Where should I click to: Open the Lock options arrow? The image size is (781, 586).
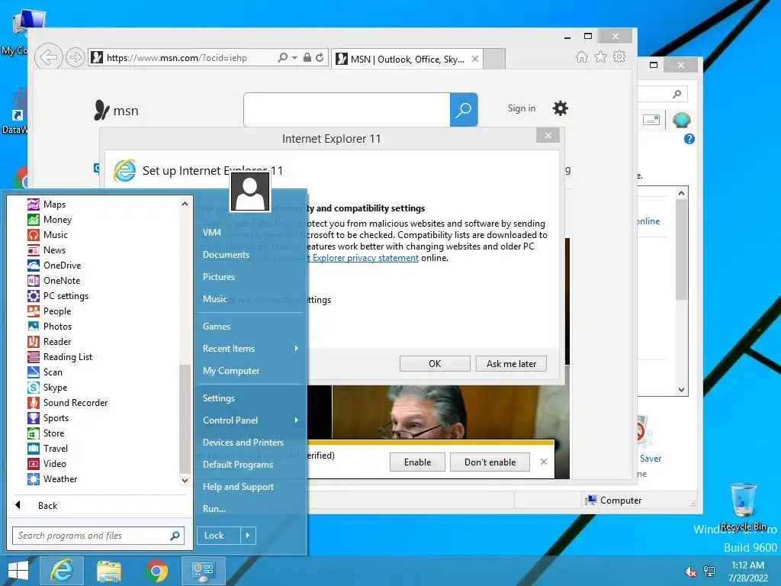pyautogui.click(x=248, y=536)
